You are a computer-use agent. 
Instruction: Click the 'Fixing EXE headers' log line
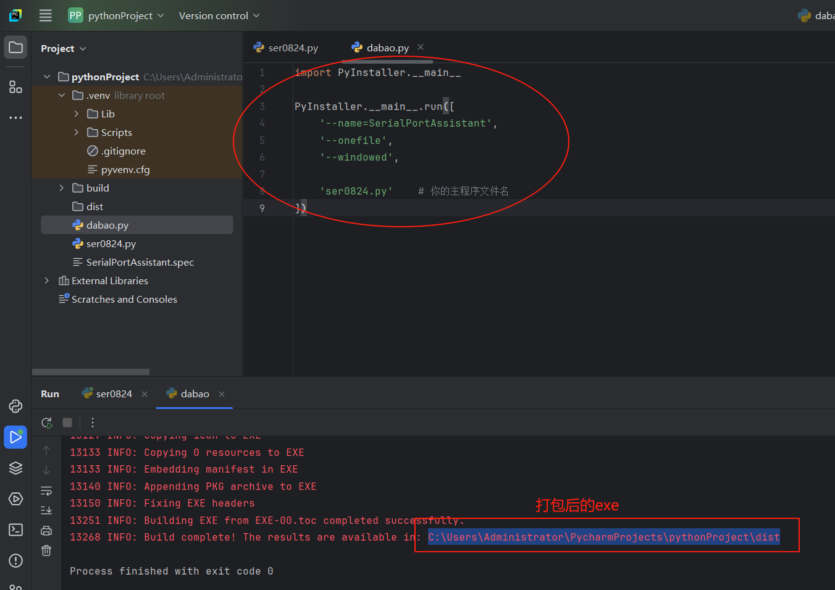click(162, 503)
